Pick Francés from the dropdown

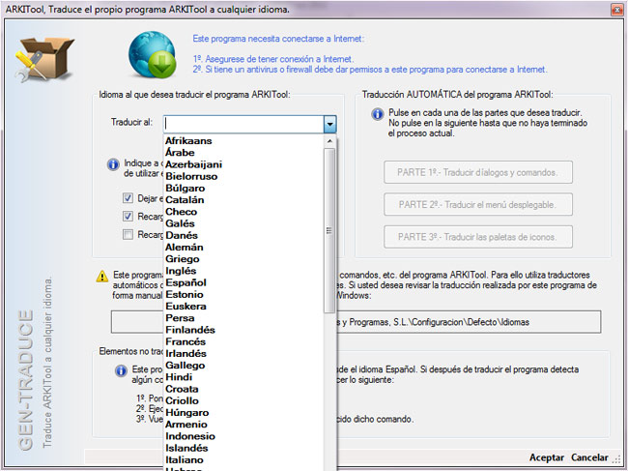[x=243, y=341]
